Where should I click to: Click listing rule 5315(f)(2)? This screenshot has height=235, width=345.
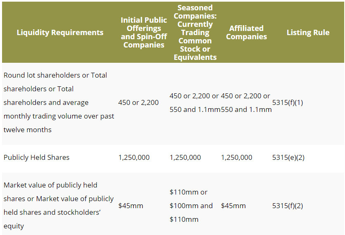[x=288, y=206]
